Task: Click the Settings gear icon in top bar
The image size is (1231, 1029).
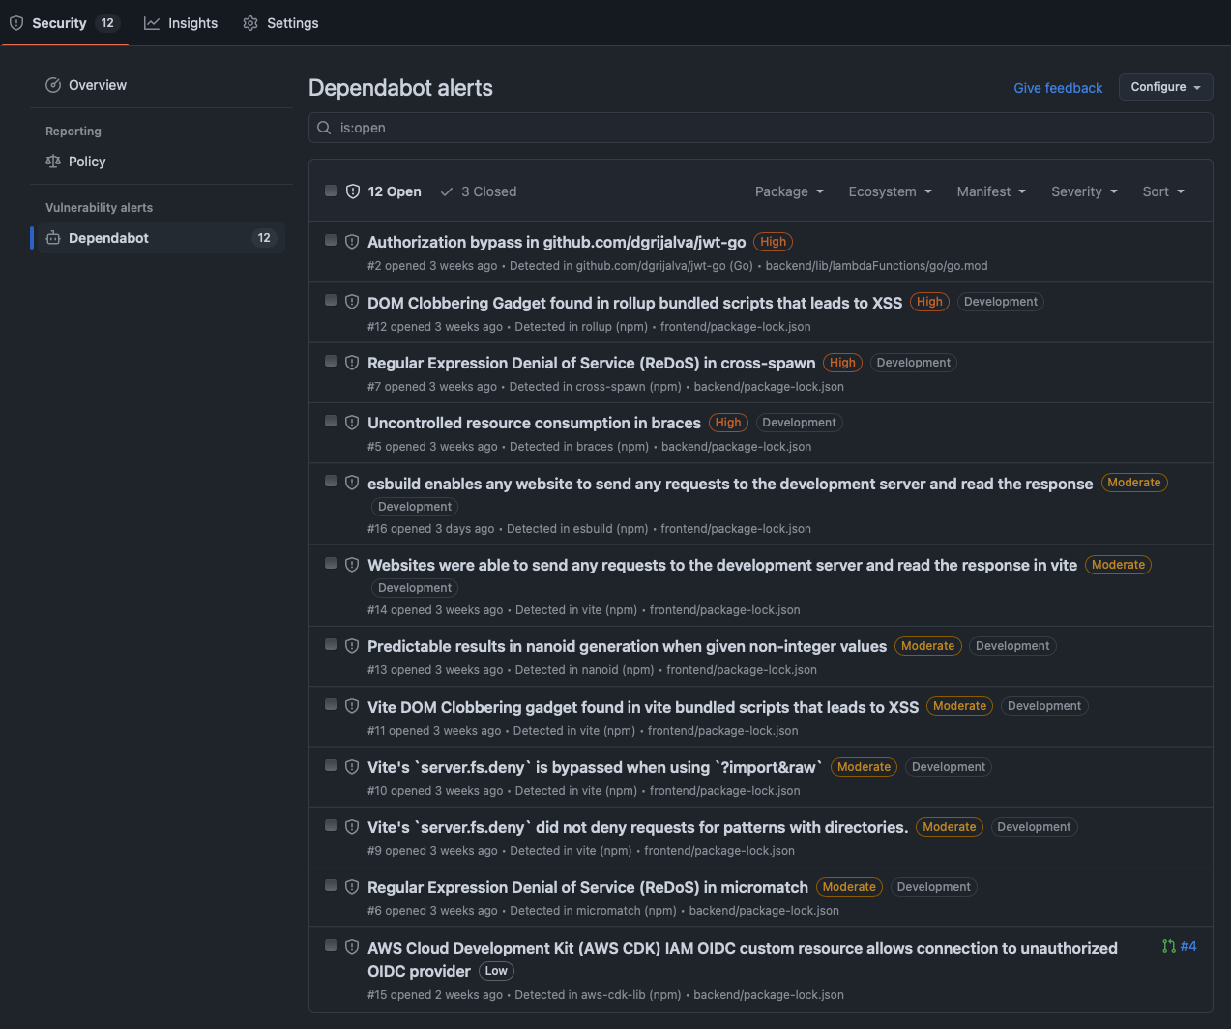Action: (249, 22)
